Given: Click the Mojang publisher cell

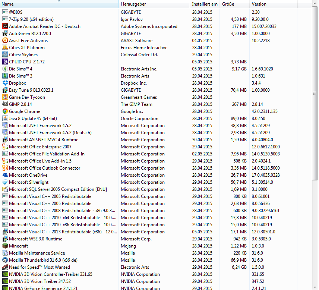Looking at the screenshot, I should coord(128,246).
